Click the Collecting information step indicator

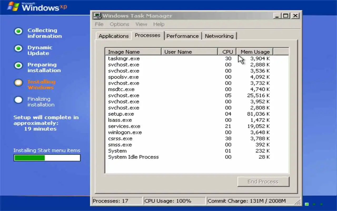pyautogui.click(x=18, y=31)
